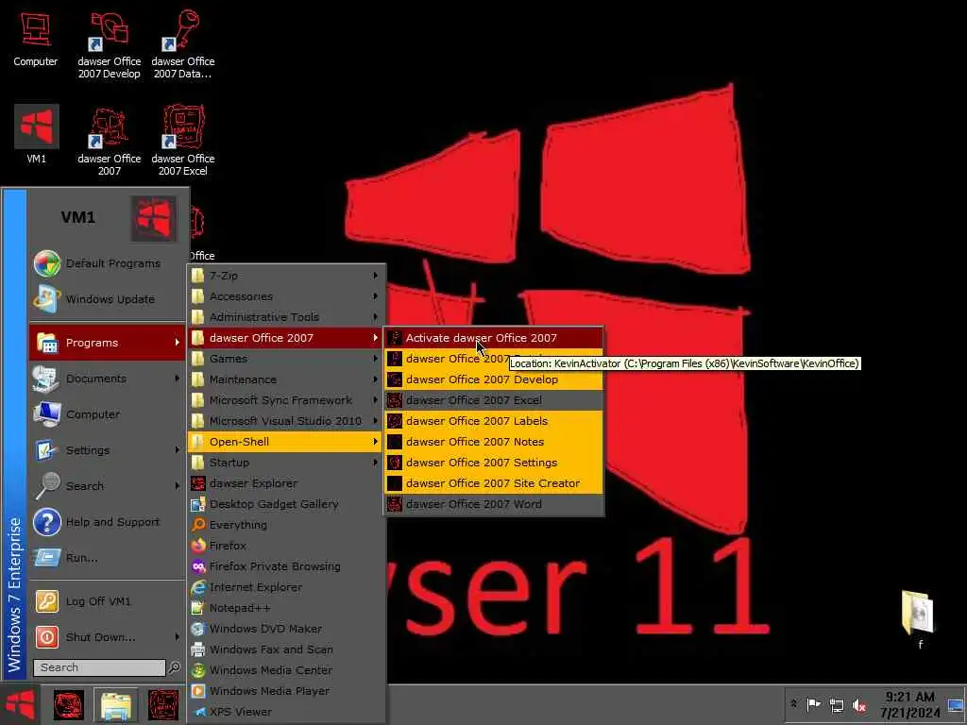Open Notepad++ from Programs
Viewport: 967px width, 725px height.
(x=286, y=608)
